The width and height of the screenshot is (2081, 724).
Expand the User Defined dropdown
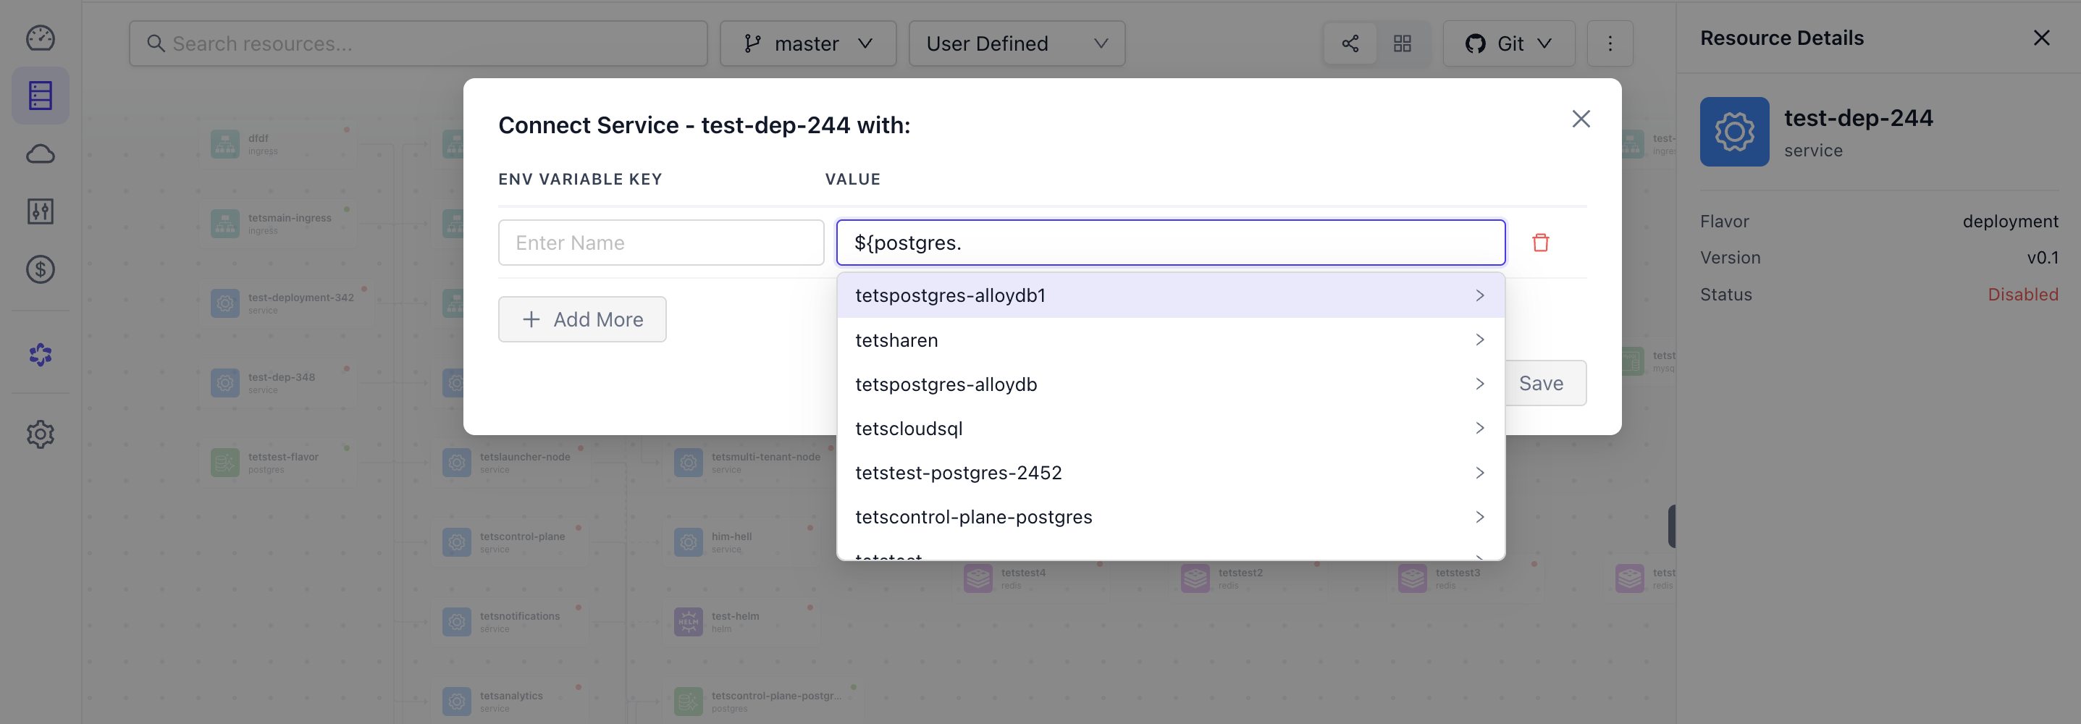[x=1017, y=43]
